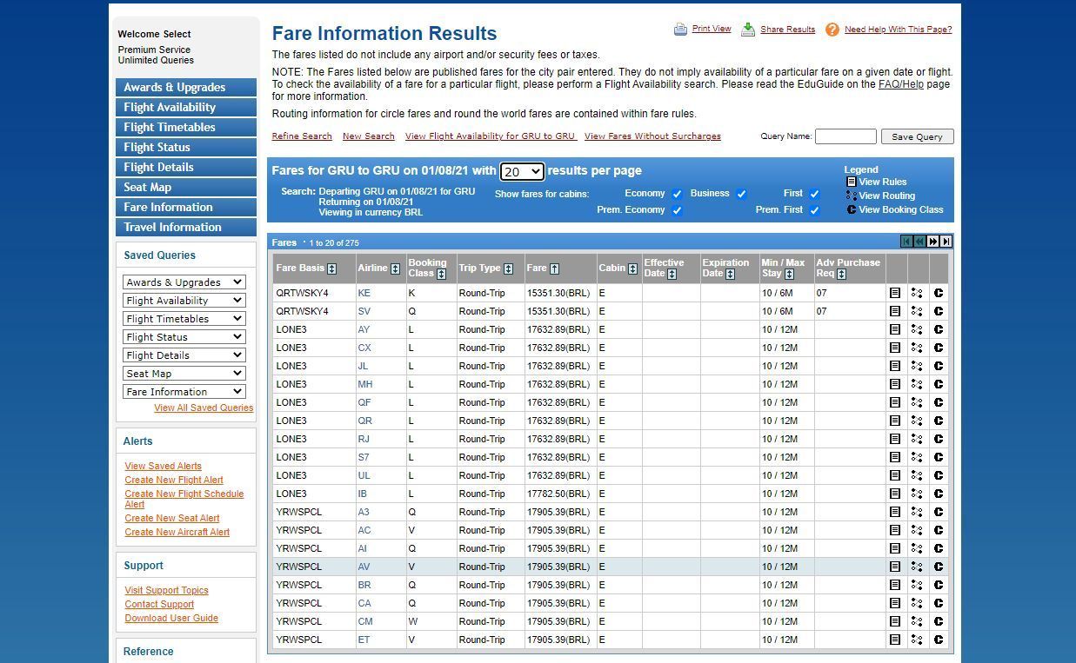View booking class for ET YRWSPCL fare
This screenshot has height=663, width=1076.
pos(938,640)
